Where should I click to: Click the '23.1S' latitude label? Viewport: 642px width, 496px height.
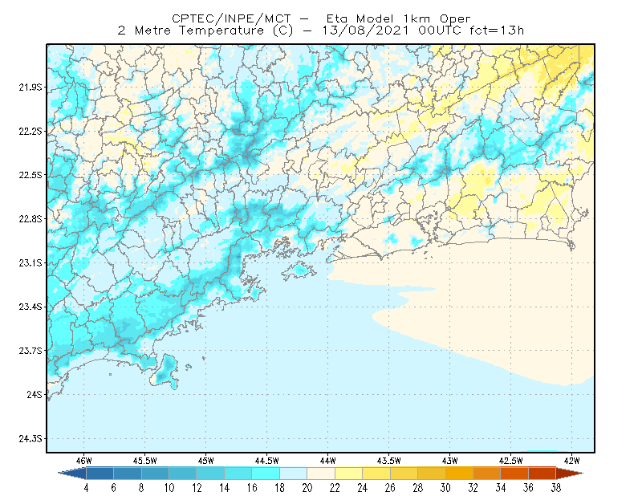30,262
